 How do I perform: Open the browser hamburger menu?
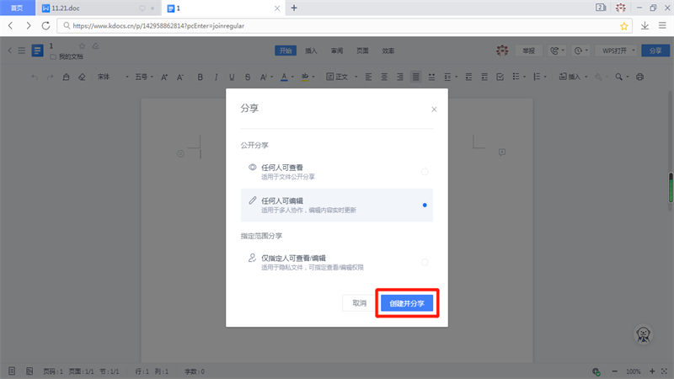tap(662, 26)
